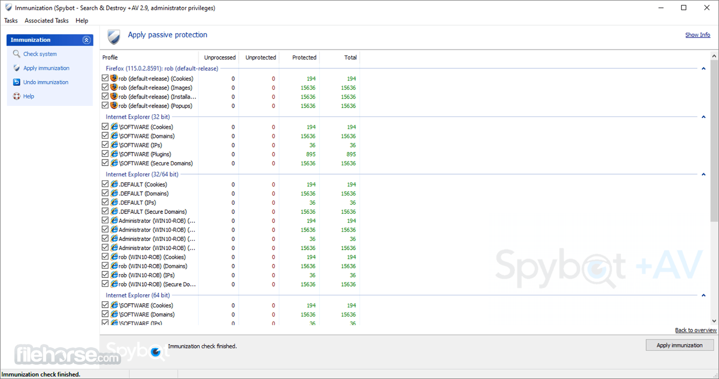Sort by the Unprocessed column header

pos(219,57)
